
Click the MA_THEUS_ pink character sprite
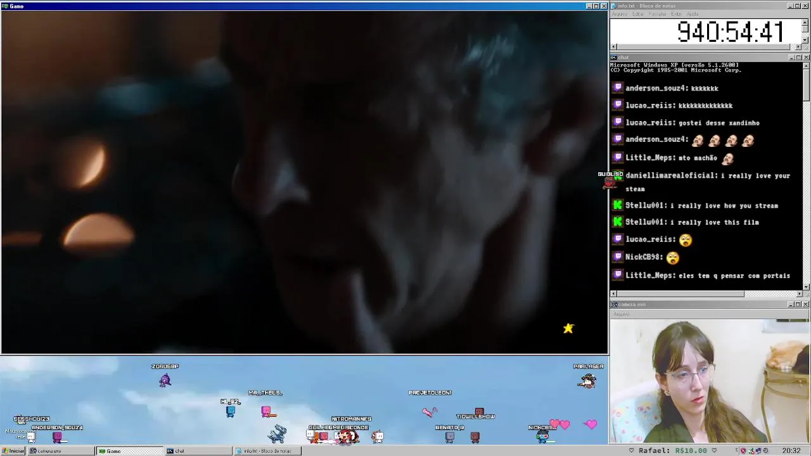click(267, 412)
